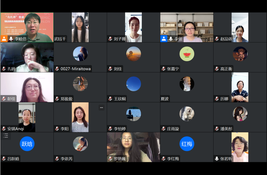Click the 夏波 participant name label
Screen dimensions: 267x175
tap(165, 99)
